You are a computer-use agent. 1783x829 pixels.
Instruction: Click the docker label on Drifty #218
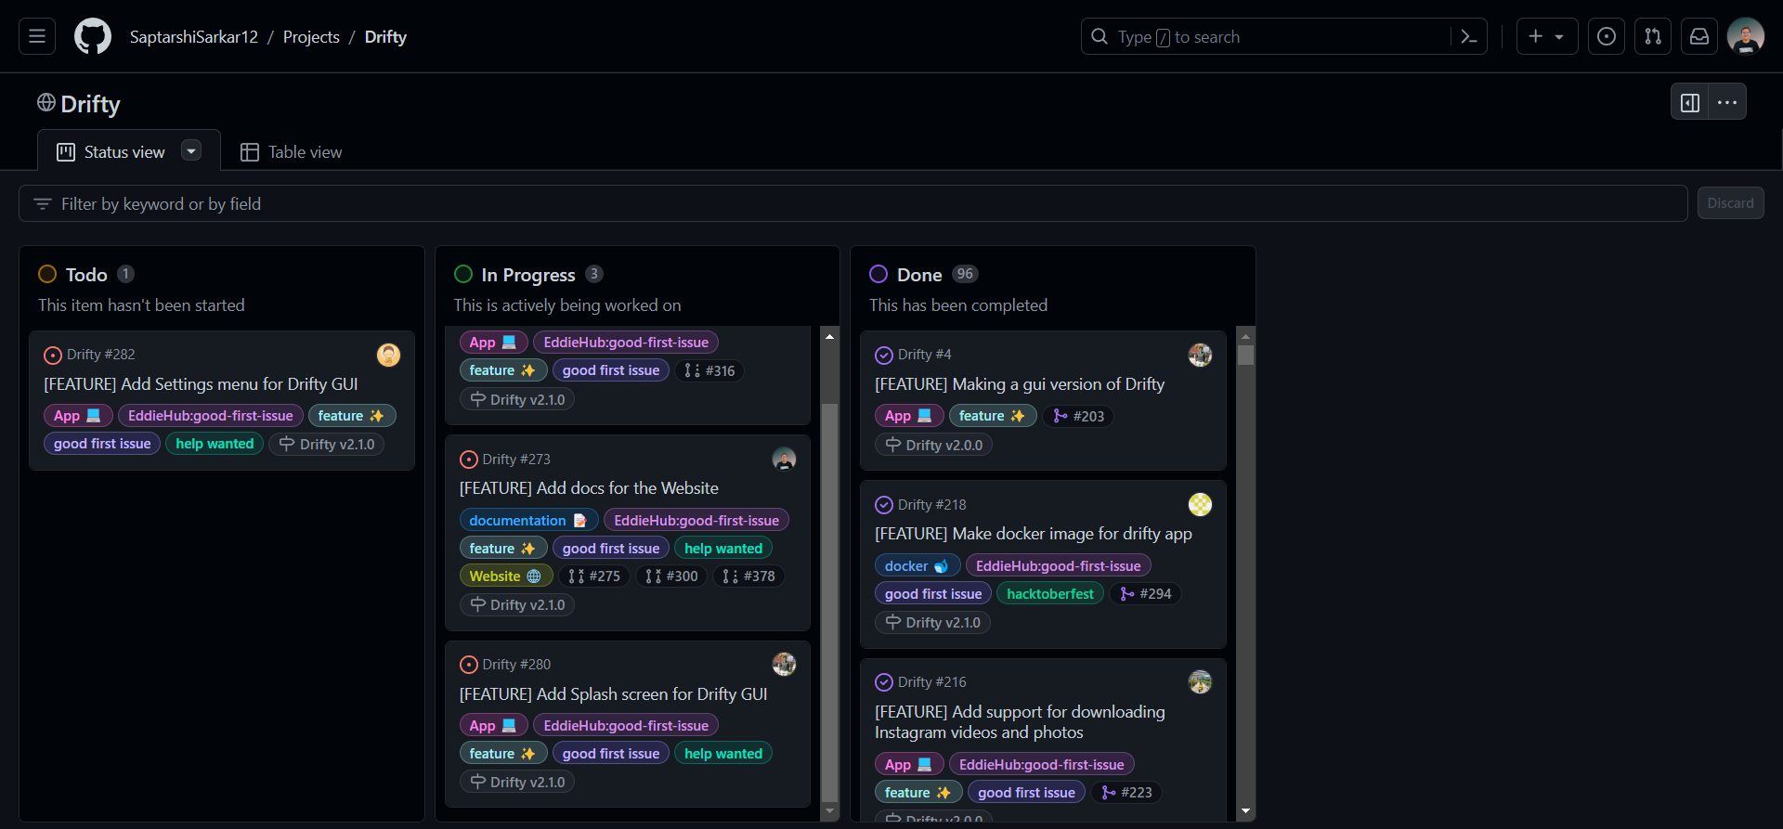[917, 565]
